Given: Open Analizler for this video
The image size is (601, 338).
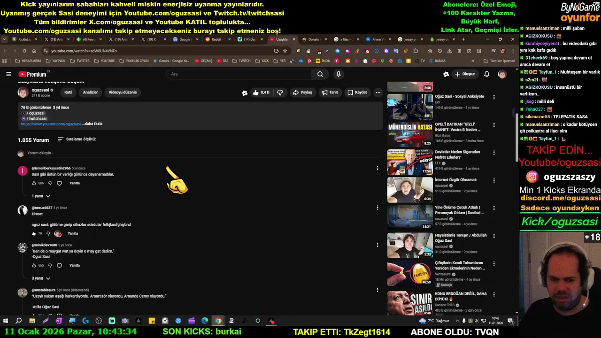Looking at the screenshot, I should coord(90,92).
